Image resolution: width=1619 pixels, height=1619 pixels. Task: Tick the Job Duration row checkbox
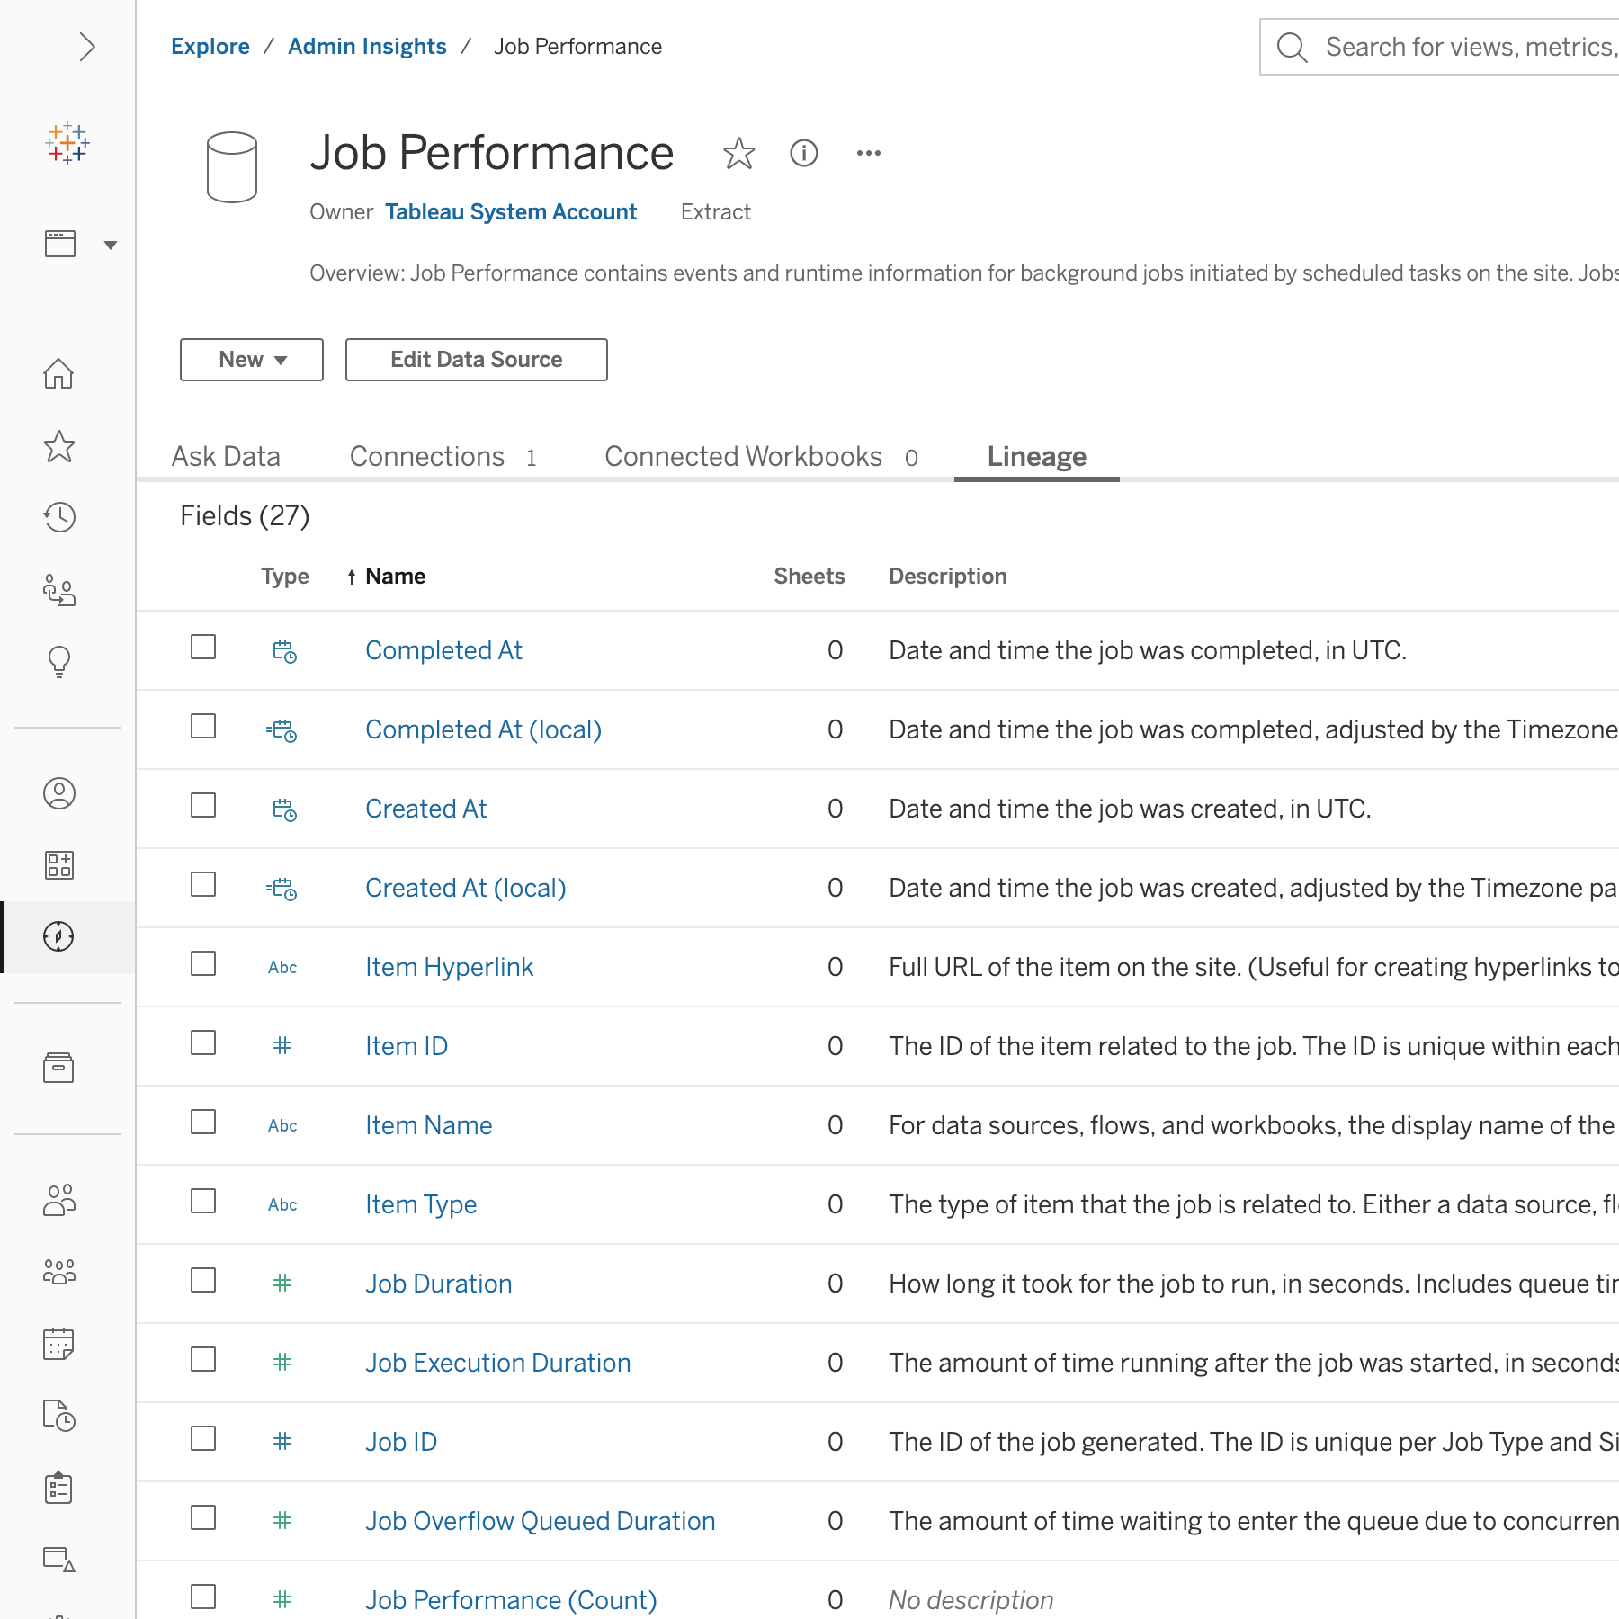203,1281
